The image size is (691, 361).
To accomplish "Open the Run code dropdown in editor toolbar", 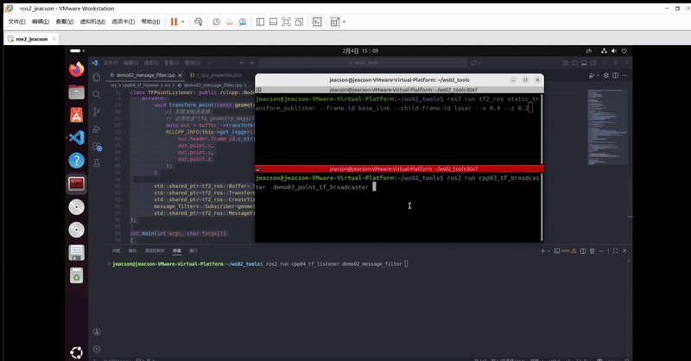I will [x=598, y=76].
